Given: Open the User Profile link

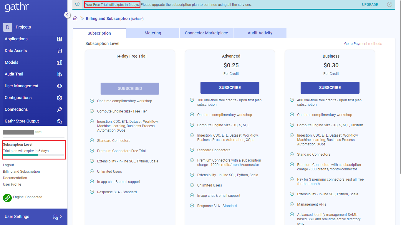Looking at the screenshot, I should [x=12, y=184].
